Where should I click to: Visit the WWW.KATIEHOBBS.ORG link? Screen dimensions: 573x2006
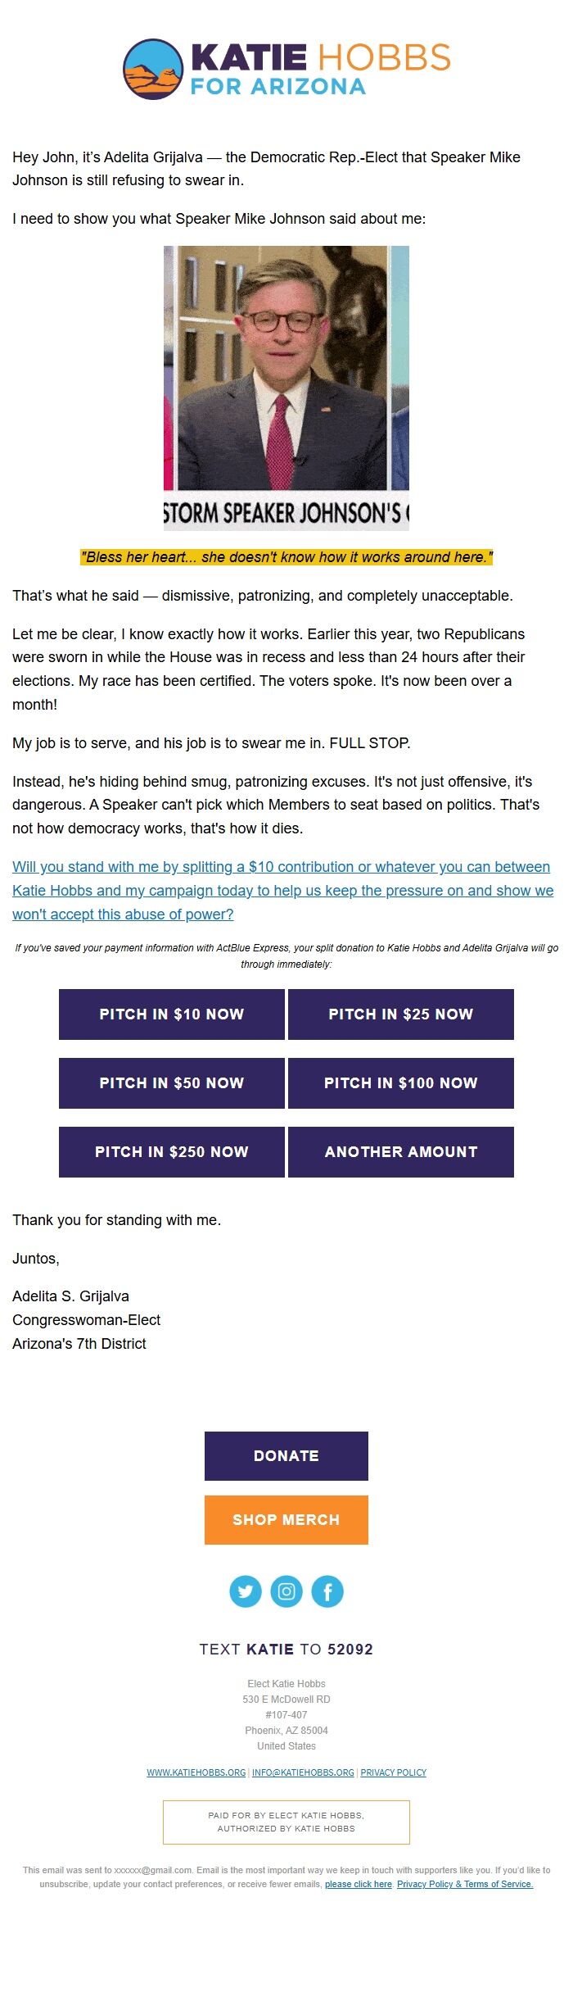[x=196, y=1772]
